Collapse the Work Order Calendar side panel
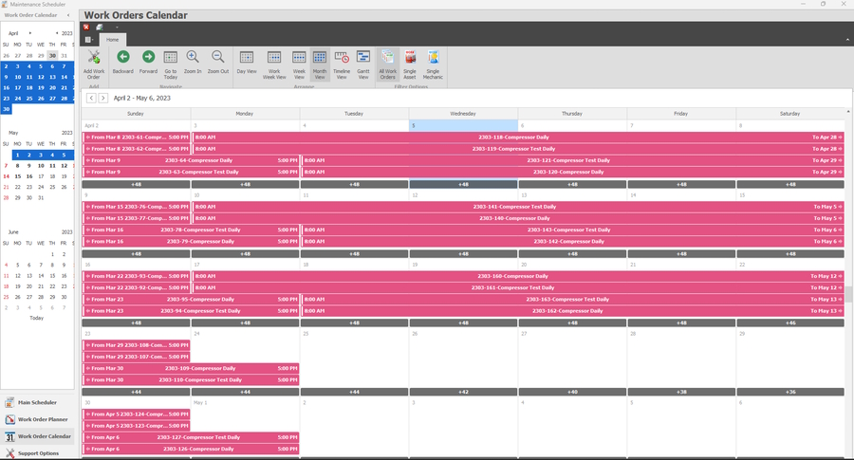Image resolution: width=854 pixels, height=460 pixels. click(x=68, y=15)
